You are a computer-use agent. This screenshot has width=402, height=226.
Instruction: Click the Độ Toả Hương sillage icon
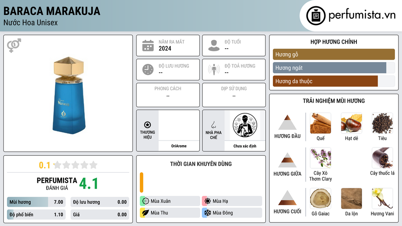214,69
